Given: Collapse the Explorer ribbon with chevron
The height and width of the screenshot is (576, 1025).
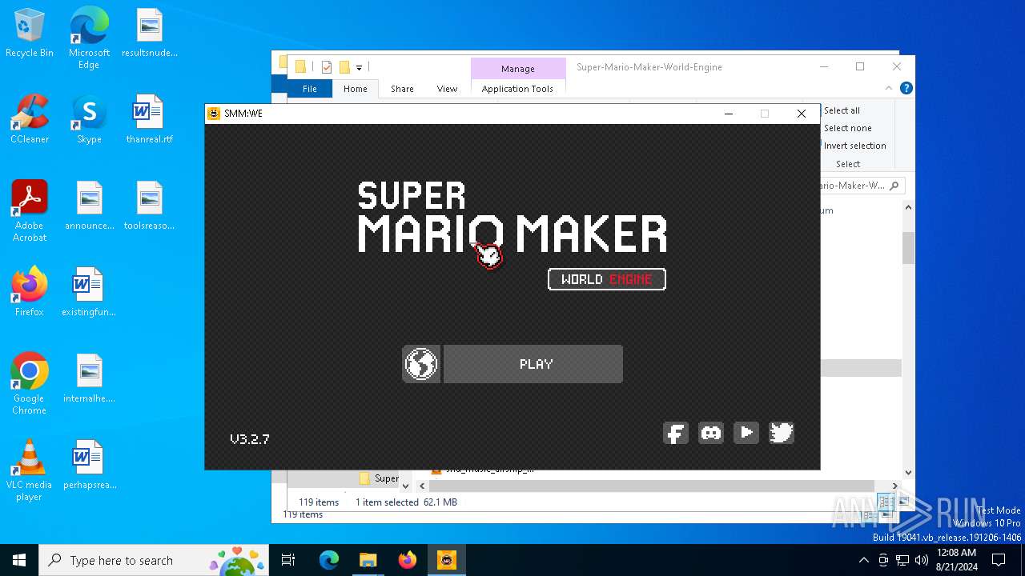Looking at the screenshot, I should (x=889, y=88).
